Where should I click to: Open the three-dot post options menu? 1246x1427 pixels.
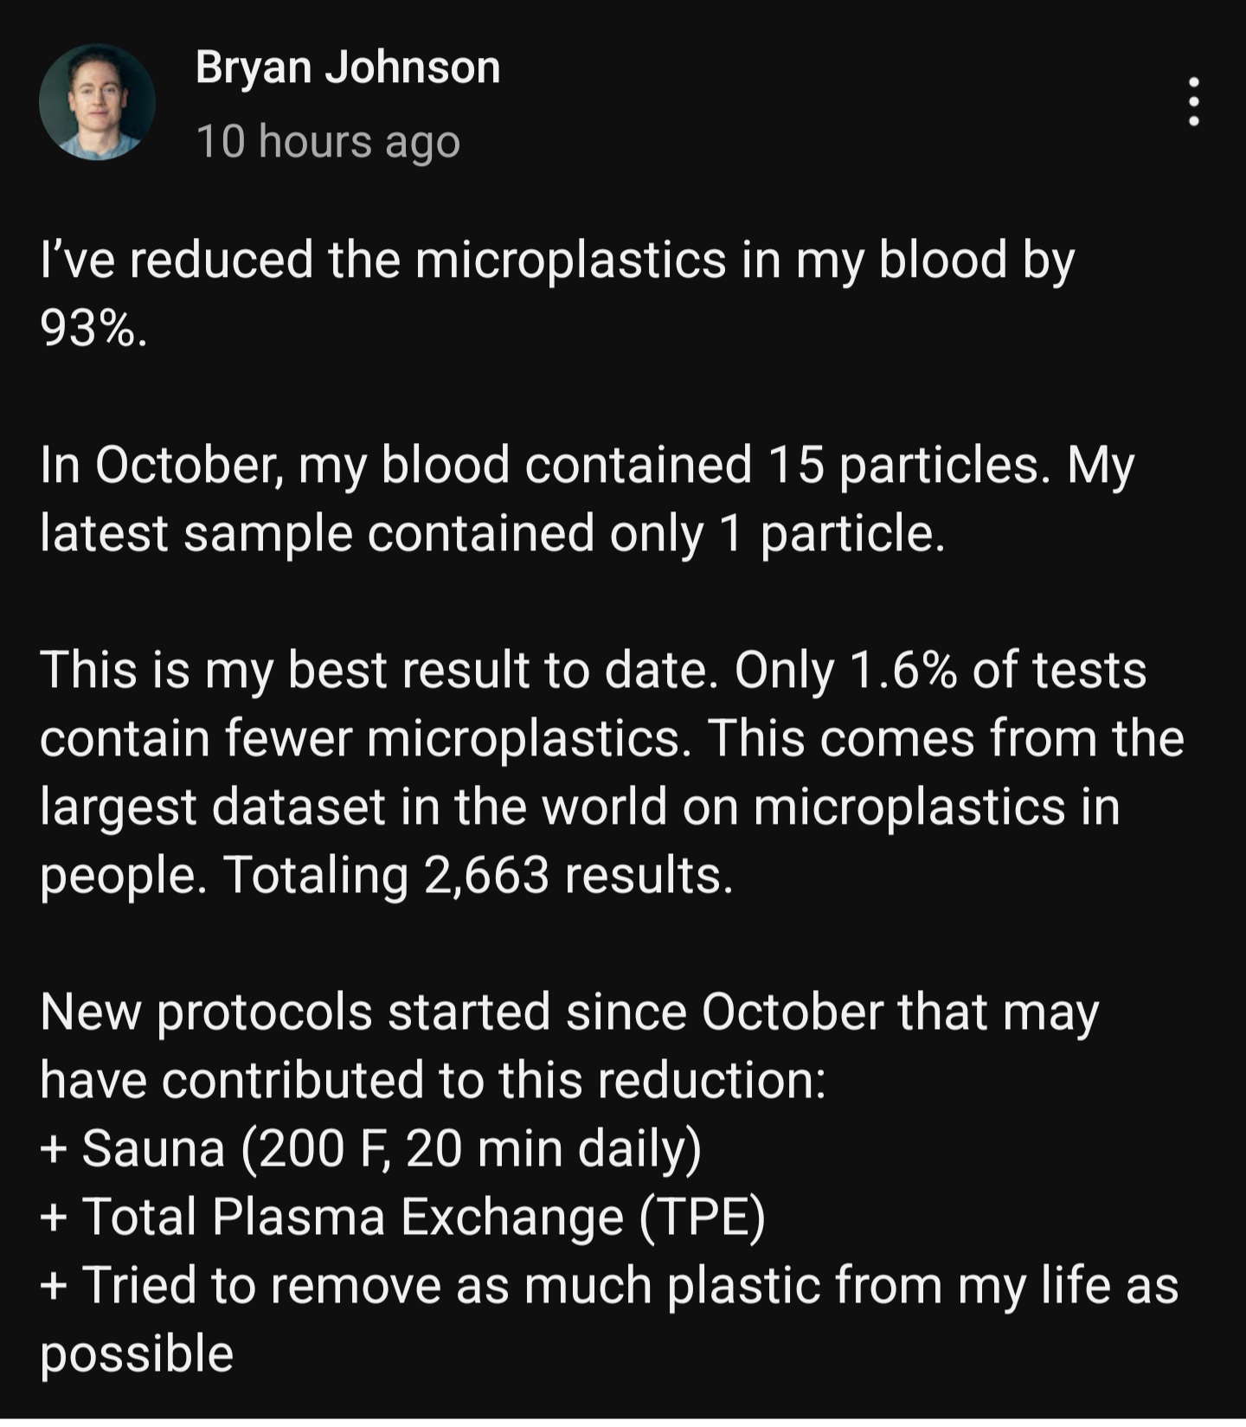click(1193, 101)
